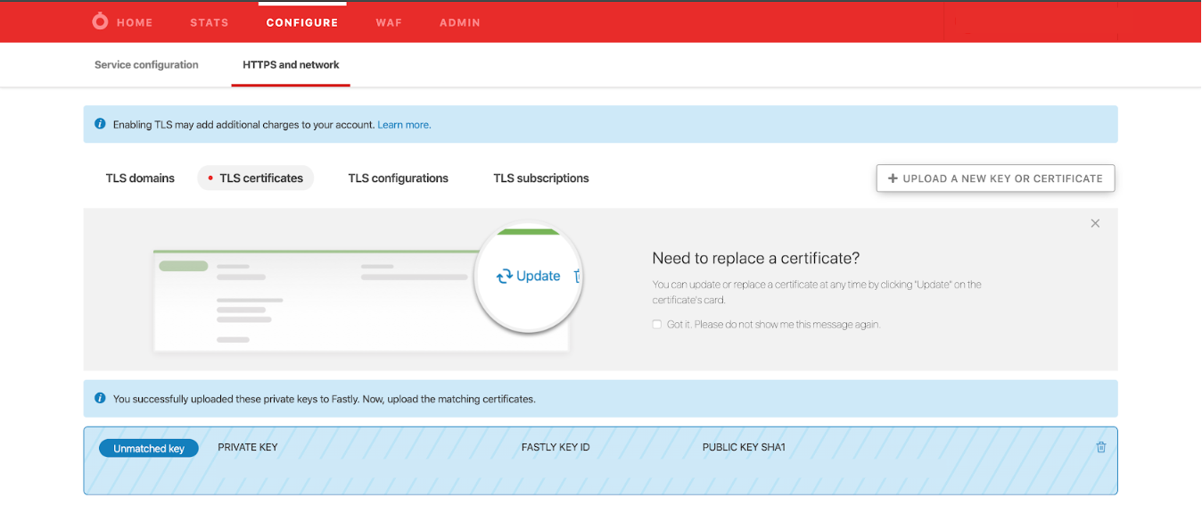Click Upload a new key or certificate
1202x505 pixels.
(995, 178)
